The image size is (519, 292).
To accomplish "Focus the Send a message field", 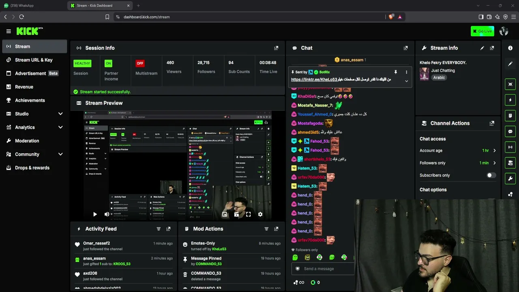I will tap(324, 268).
